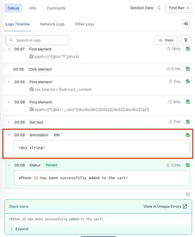Click screenshot icon on Annotation row
Viewport: 195px width, 237px height.
point(188,135)
